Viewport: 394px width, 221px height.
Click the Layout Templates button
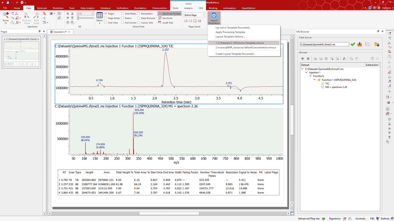214,18
